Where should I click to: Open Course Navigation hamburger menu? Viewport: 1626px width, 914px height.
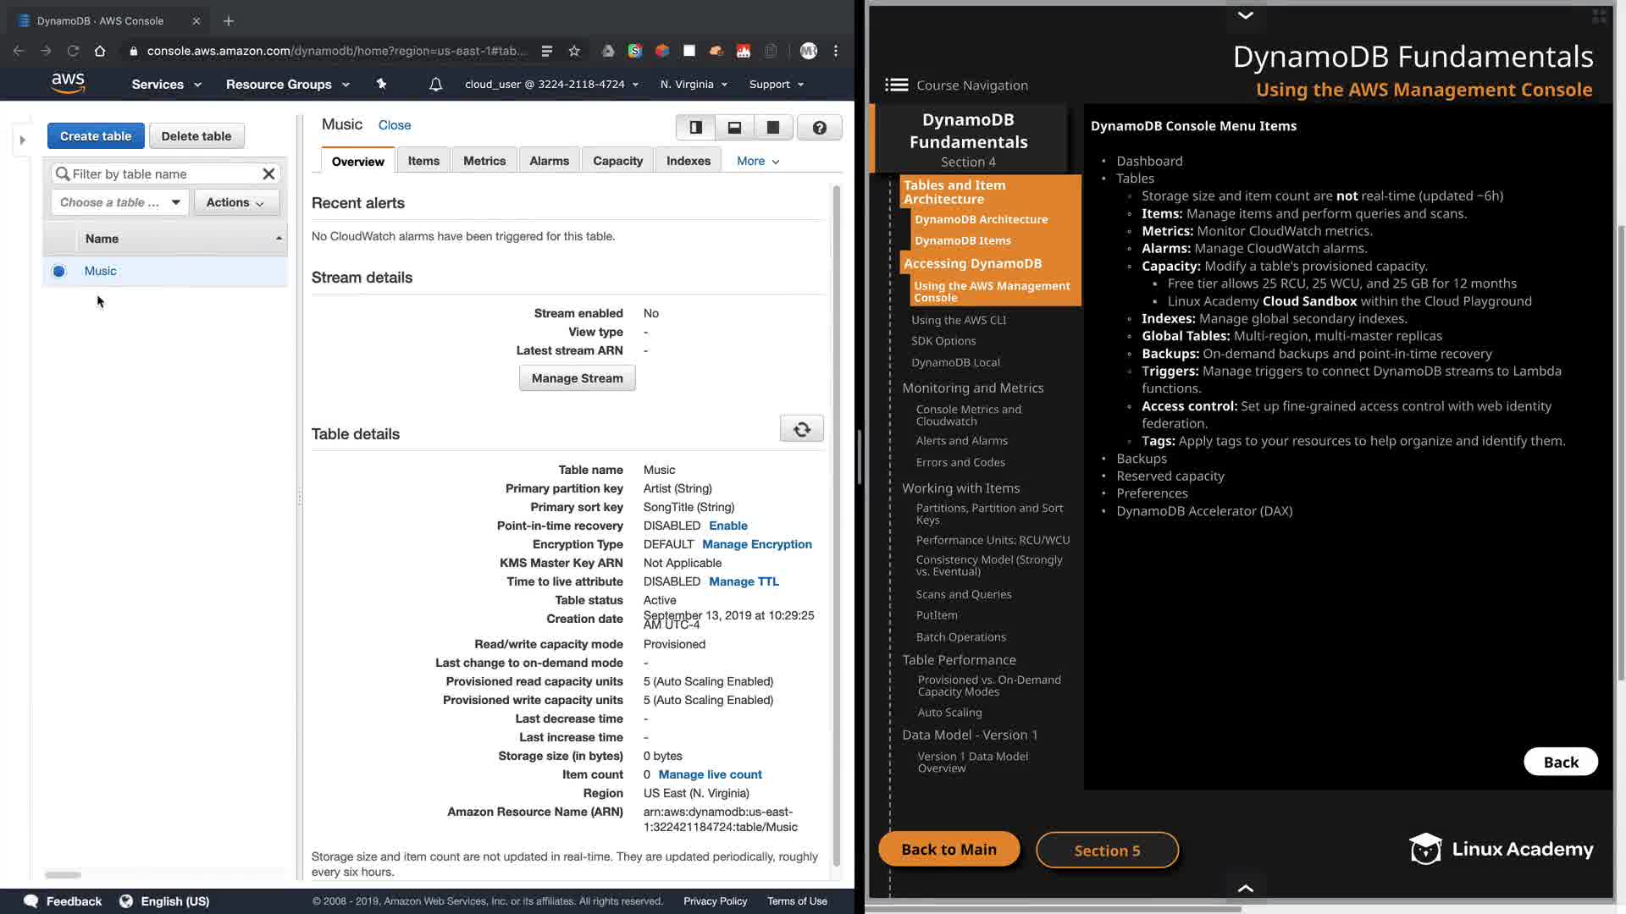click(x=896, y=85)
